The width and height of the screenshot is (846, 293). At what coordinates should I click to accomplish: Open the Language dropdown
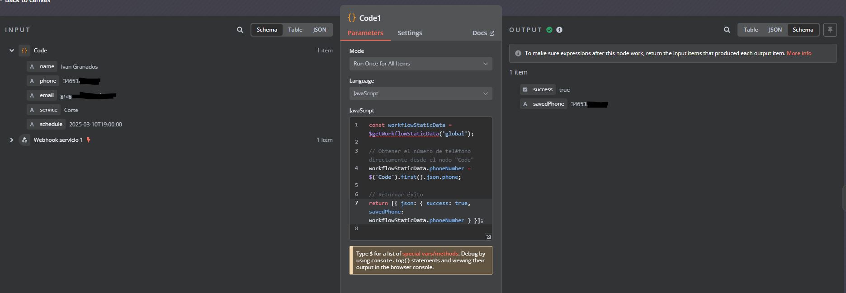click(x=421, y=93)
